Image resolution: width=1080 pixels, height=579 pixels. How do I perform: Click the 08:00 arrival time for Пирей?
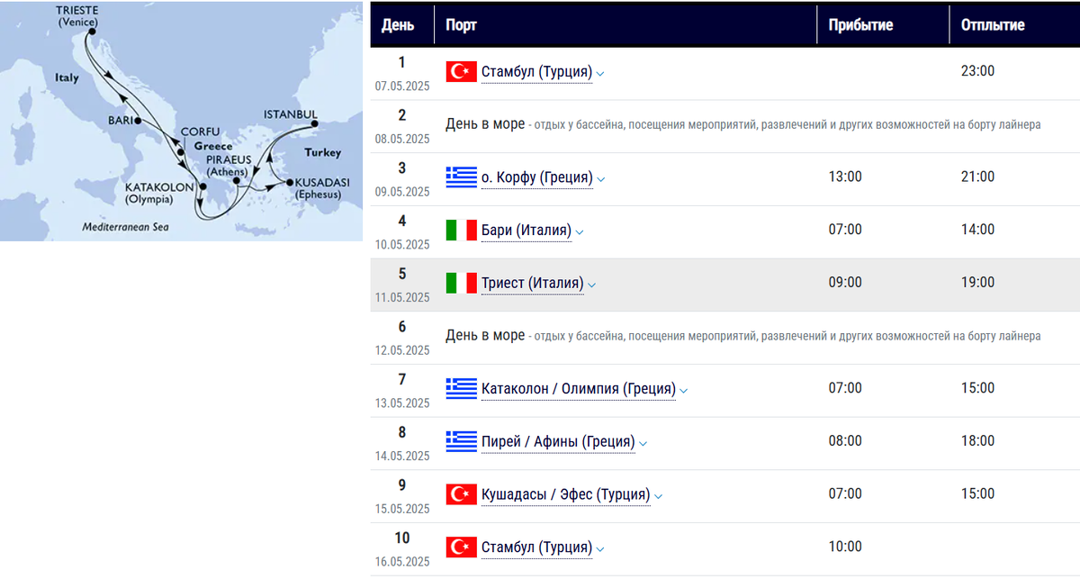coord(845,440)
